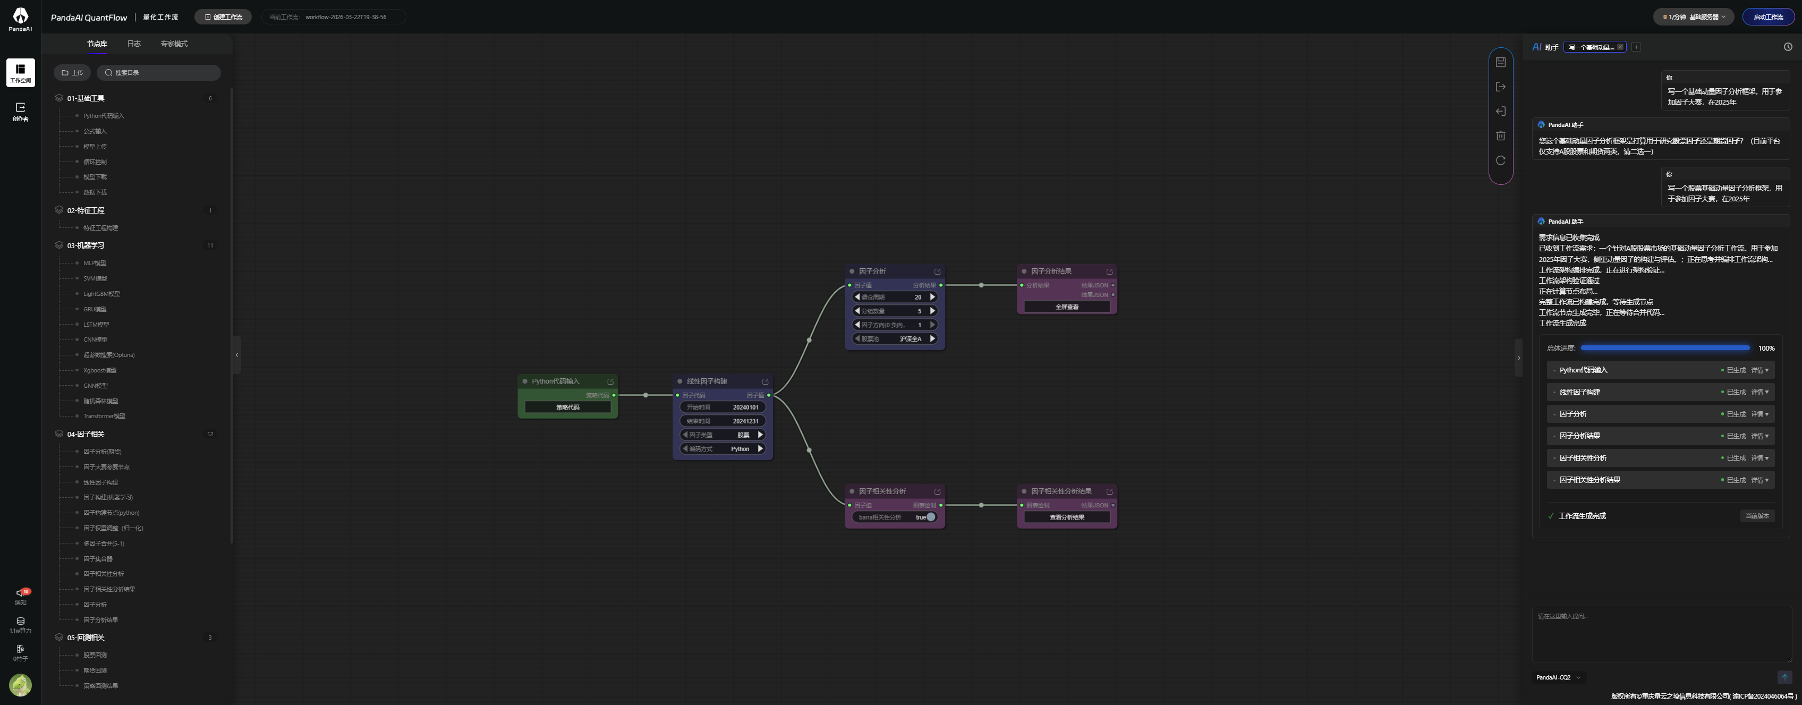Switch to the 日志 tab
Image resolution: width=1802 pixels, height=705 pixels.
[x=134, y=44]
